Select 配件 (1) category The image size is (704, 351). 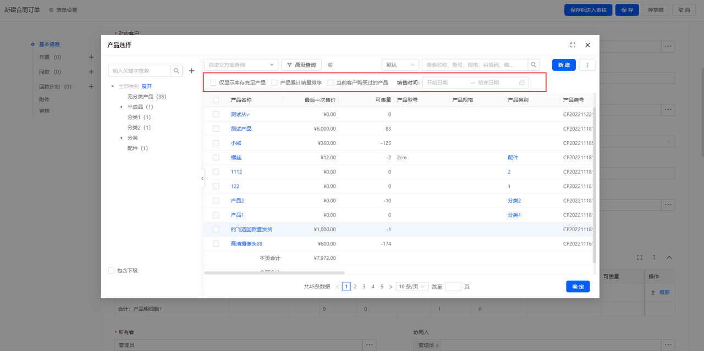[137, 148]
